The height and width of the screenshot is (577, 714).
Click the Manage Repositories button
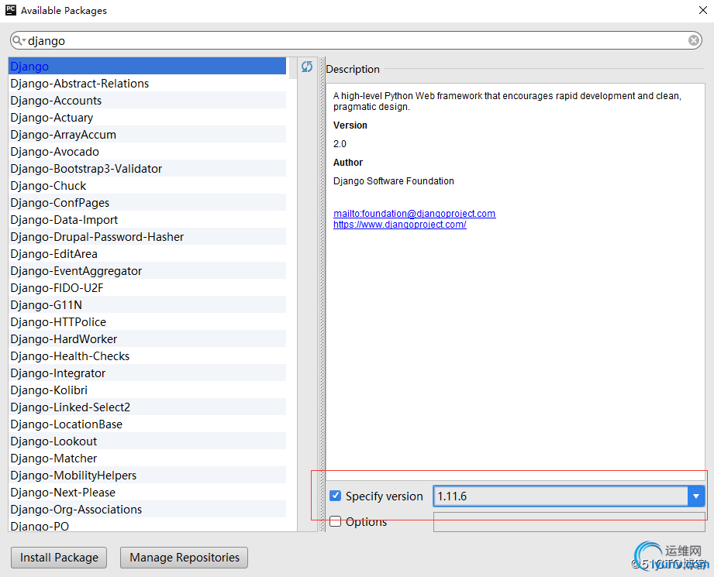pos(184,558)
